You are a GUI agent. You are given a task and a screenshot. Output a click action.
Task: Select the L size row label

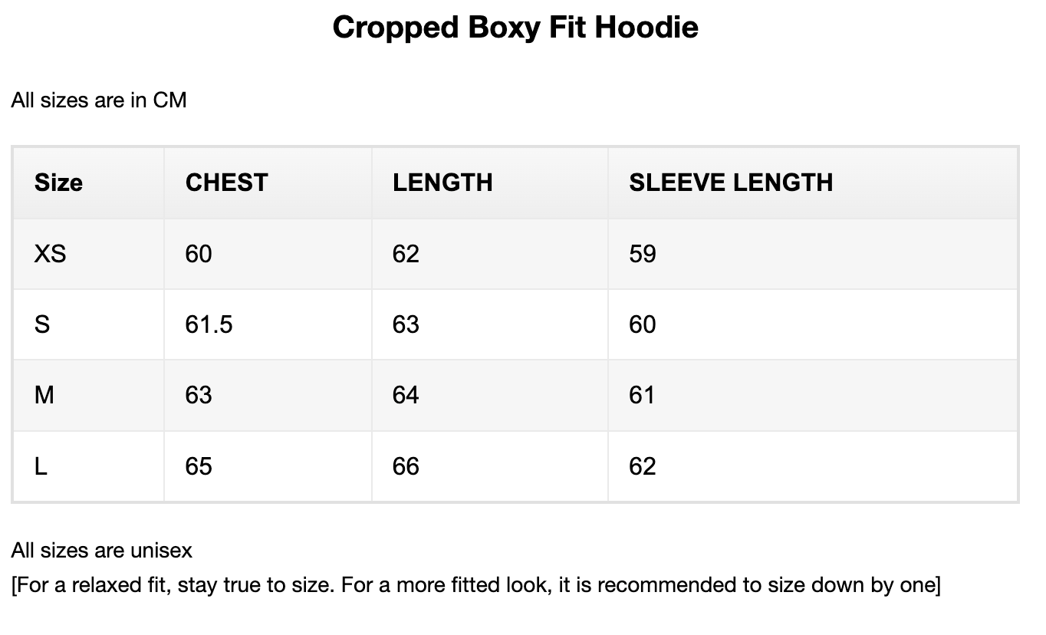(41, 466)
